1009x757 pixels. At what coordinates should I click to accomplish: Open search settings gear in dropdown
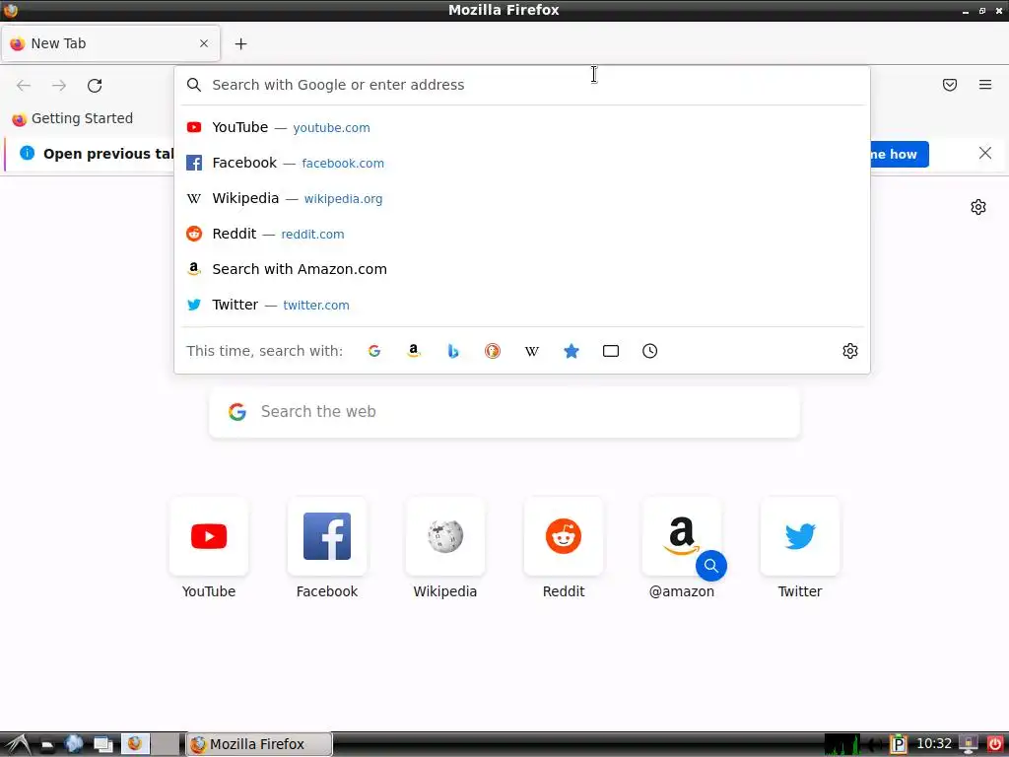pos(850,351)
